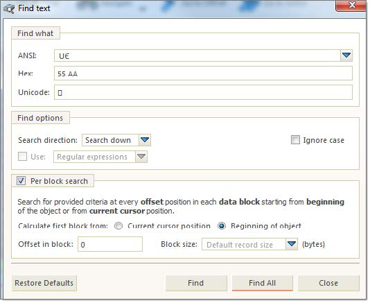Click the Restore Defaults button
The image size is (370, 303).
pyautogui.click(x=44, y=283)
